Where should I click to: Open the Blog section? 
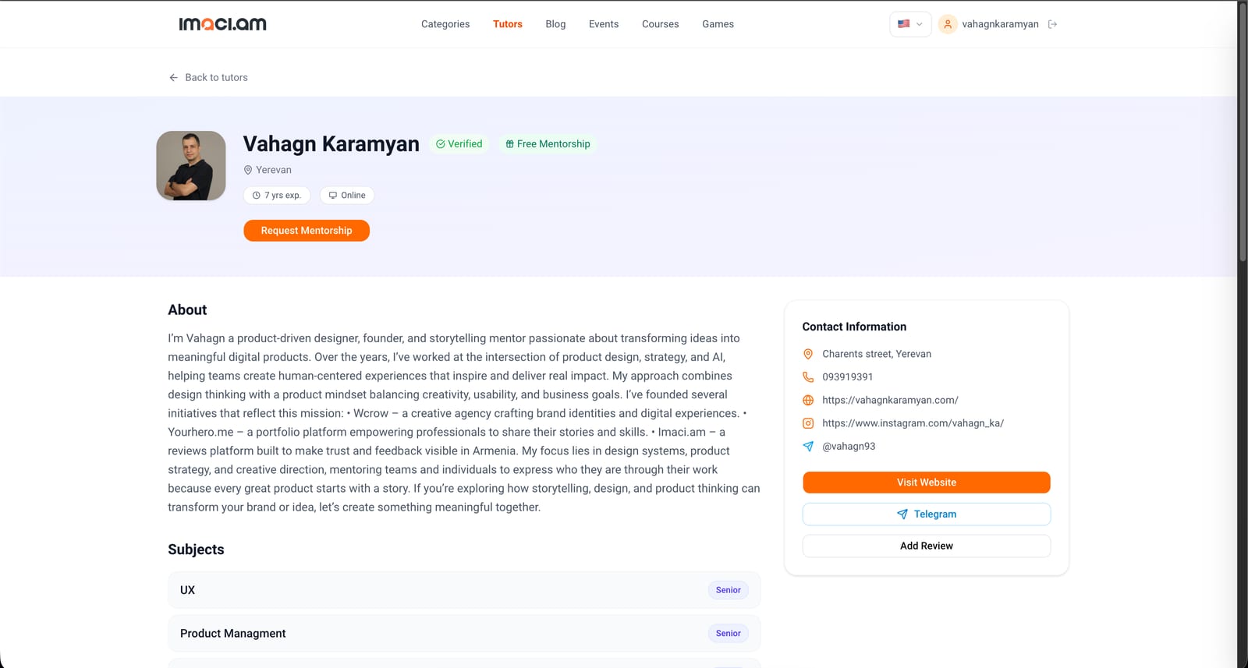pyautogui.click(x=555, y=24)
